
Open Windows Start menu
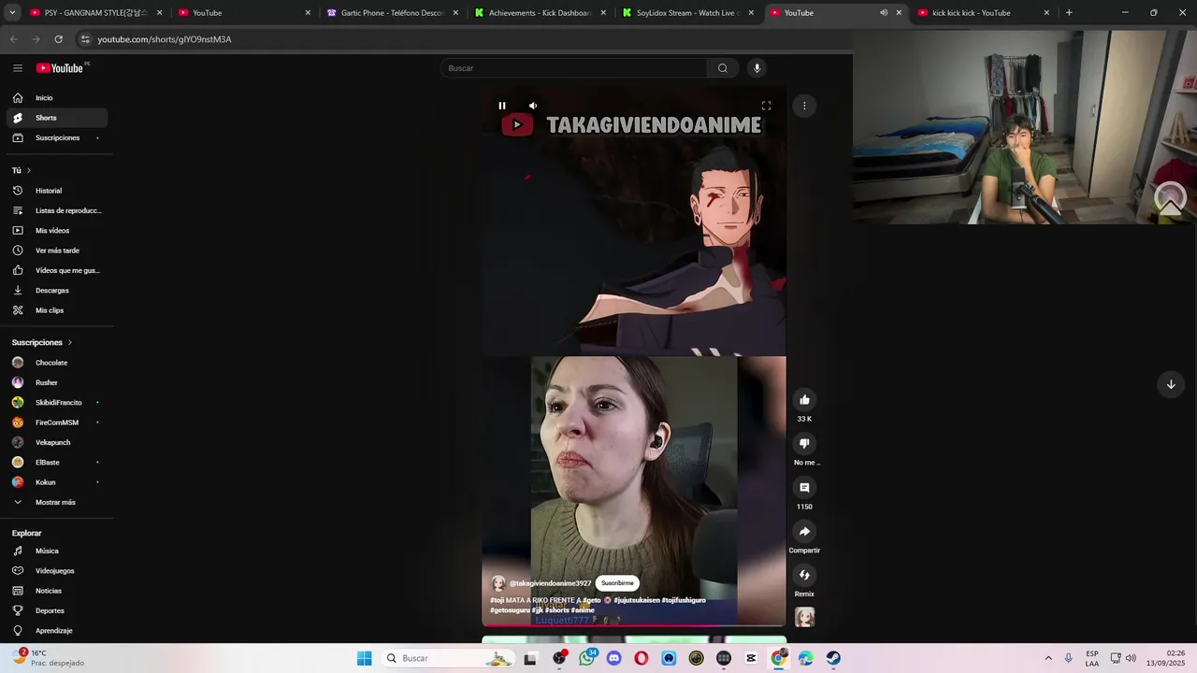click(365, 658)
